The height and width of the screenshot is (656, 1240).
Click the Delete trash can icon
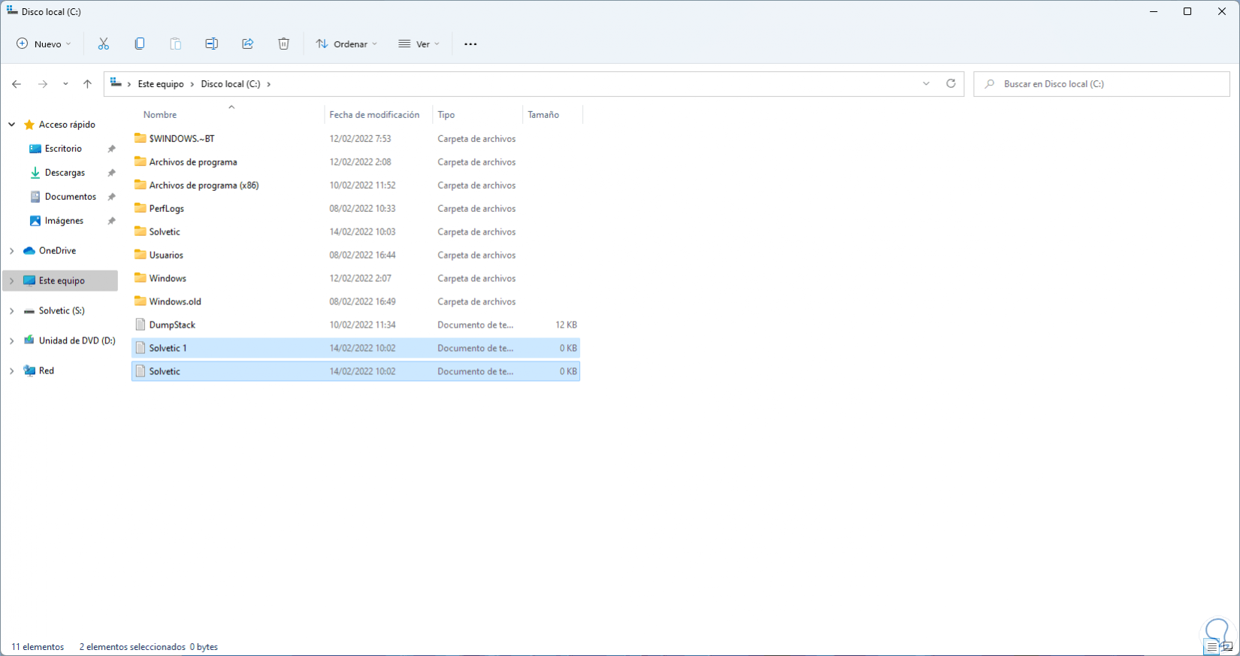point(283,44)
